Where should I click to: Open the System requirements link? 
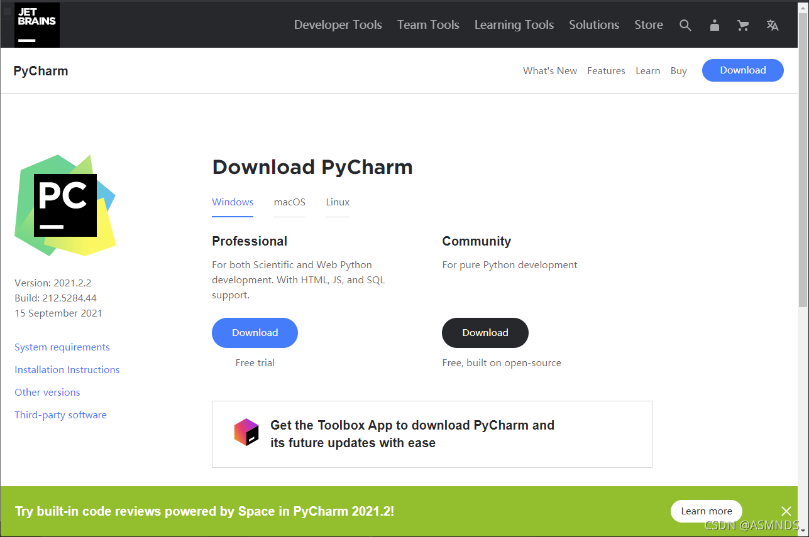point(62,347)
